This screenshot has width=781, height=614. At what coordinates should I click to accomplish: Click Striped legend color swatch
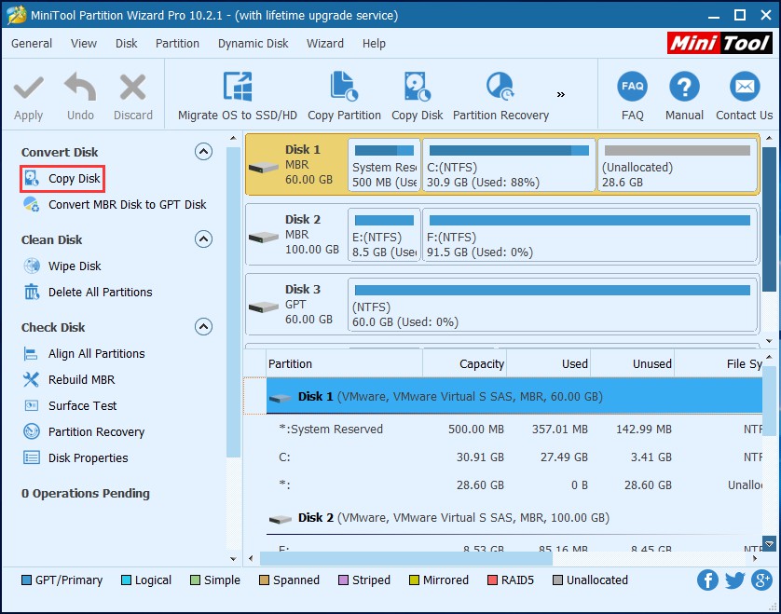coord(343,580)
